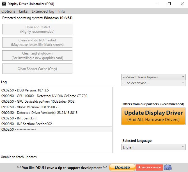Open the Options menu

(x=8, y=11)
